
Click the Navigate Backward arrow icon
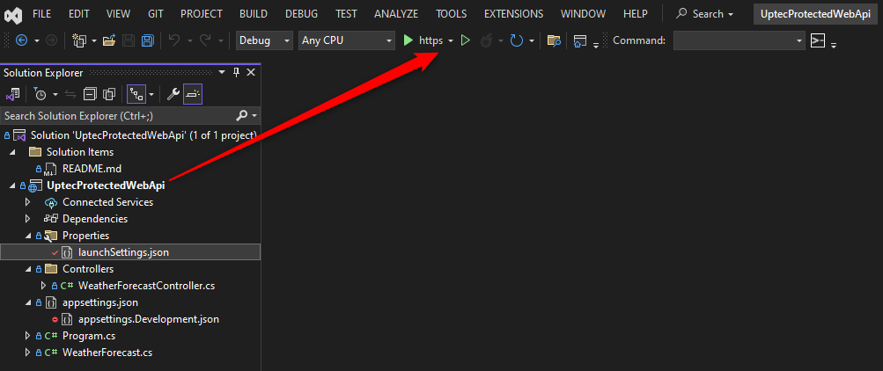coord(21,41)
